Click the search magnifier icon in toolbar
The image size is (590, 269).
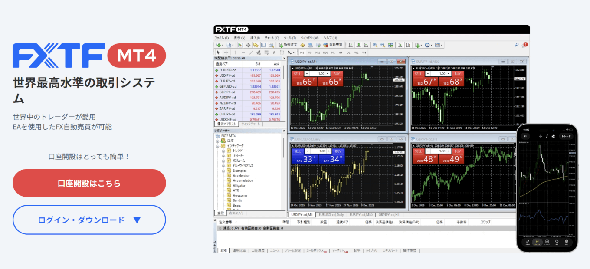point(516,45)
